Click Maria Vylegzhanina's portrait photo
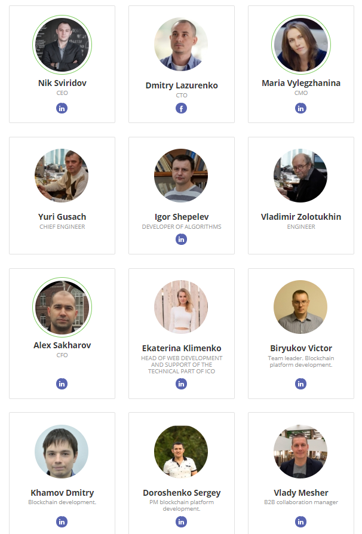 (x=300, y=45)
